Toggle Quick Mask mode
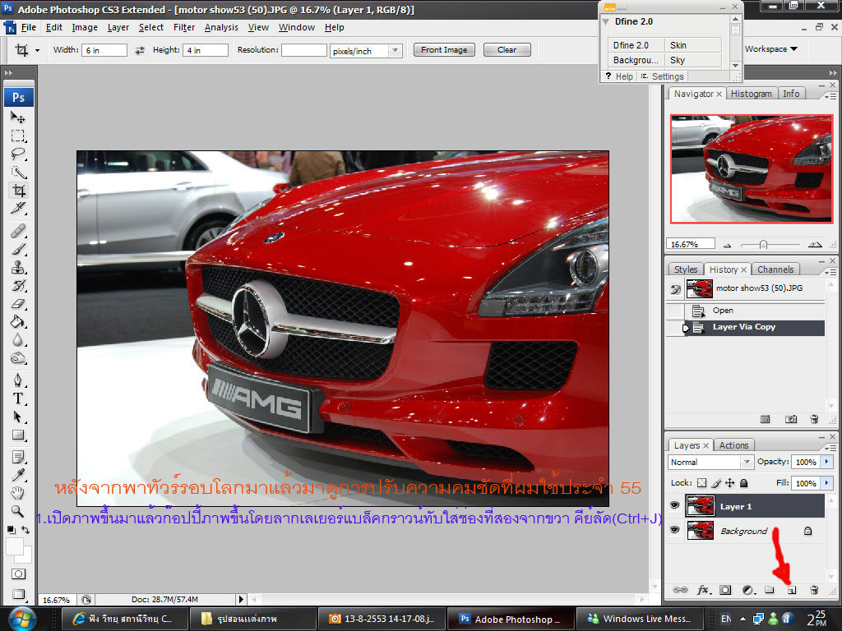Viewport: 842px width, 631px height. click(18, 574)
